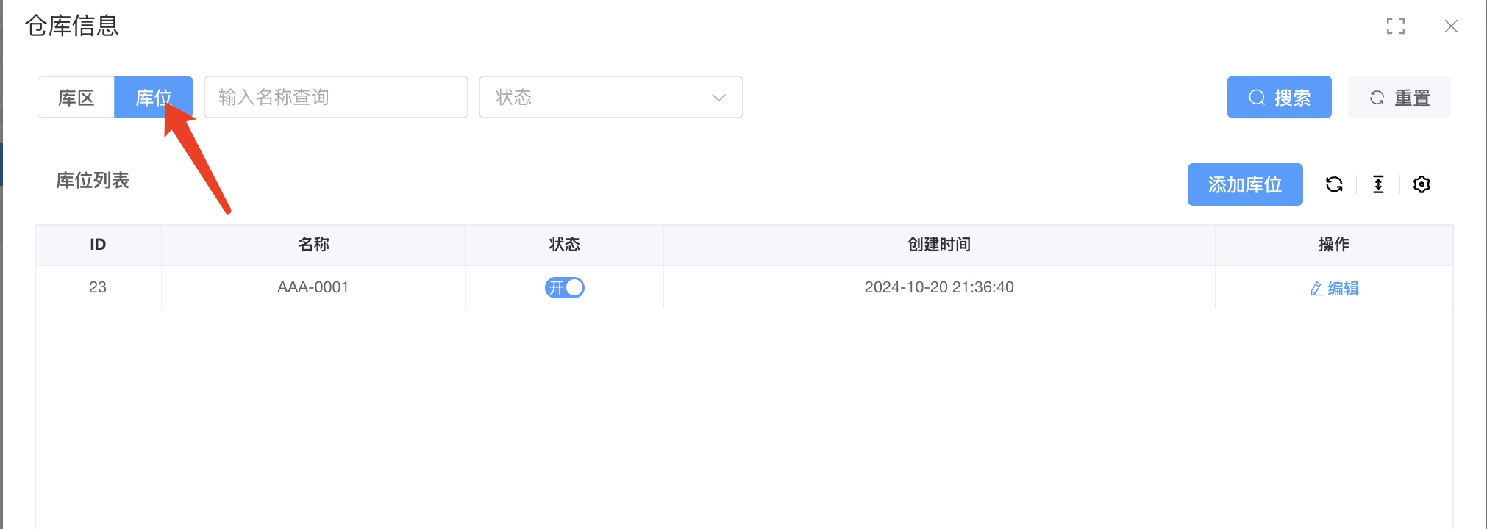Viewport: 1487px width, 529px height.
Task: Open the table density icon
Action: point(1378,184)
